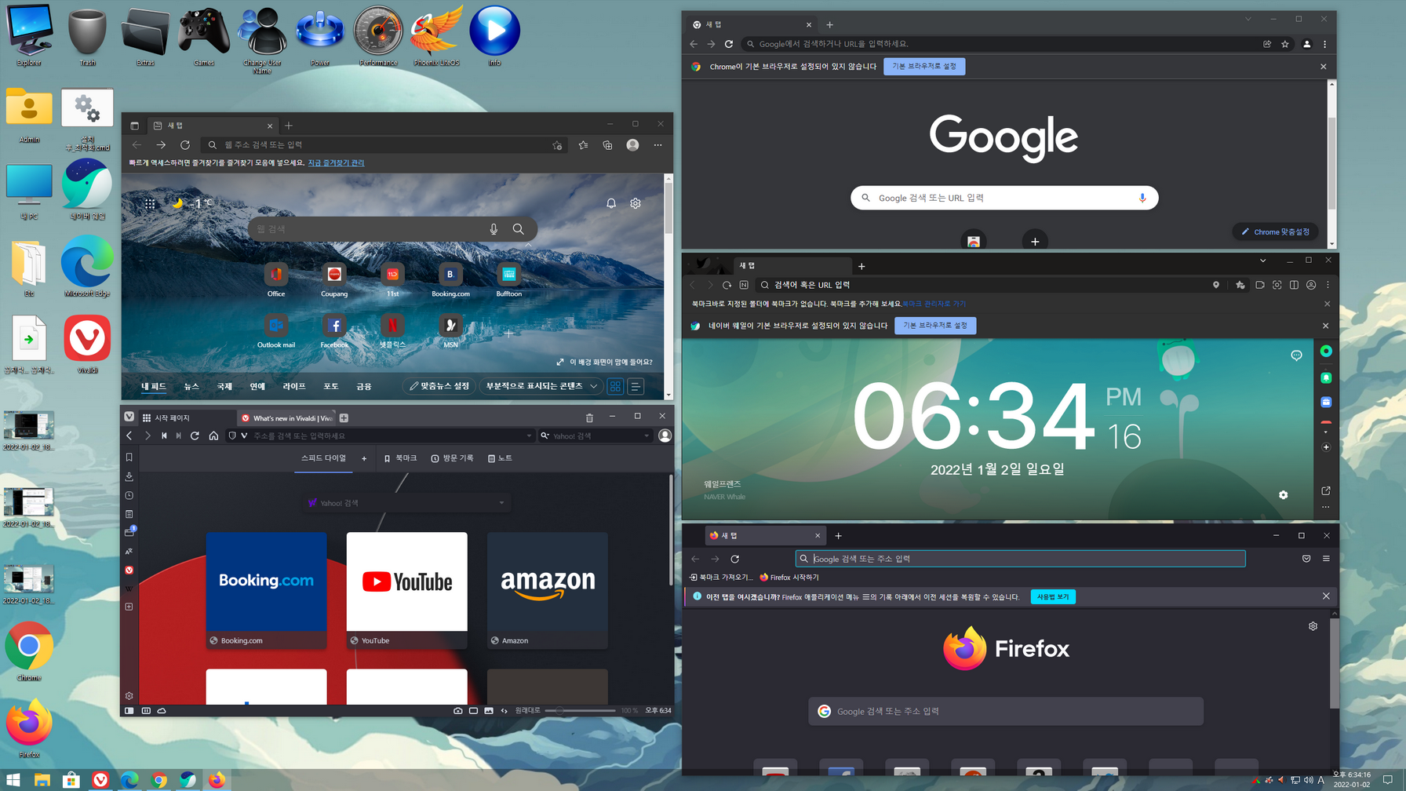Toggle Vivaldi image loading status icon
The image size is (1406, 791).
(x=489, y=710)
